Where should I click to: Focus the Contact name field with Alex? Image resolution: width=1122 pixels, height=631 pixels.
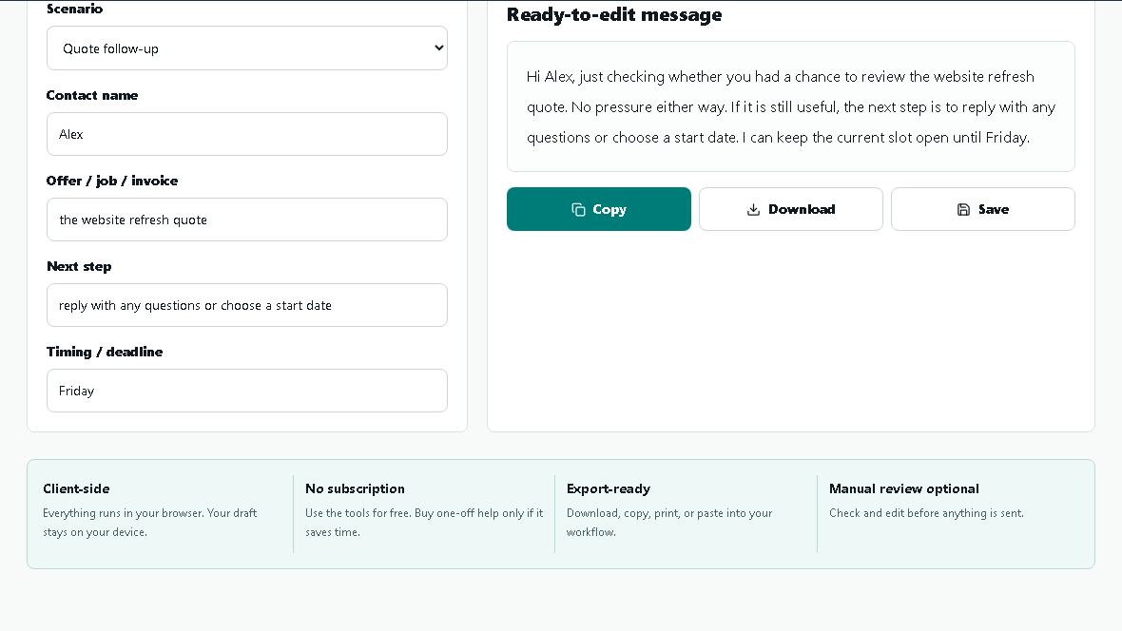pos(247,134)
